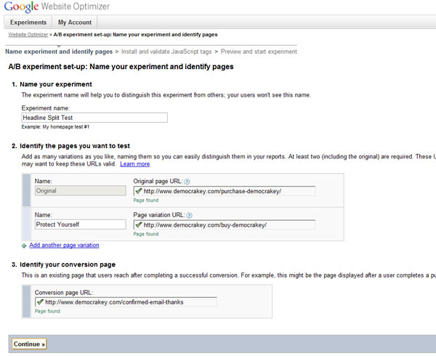Image resolution: width=436 pixels, height=356 pixels.
Task: Click the green plus icon
Action: point(24,246)
